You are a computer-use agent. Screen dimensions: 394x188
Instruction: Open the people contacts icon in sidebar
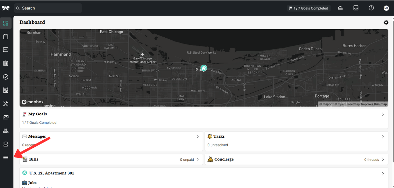(6, 131)
